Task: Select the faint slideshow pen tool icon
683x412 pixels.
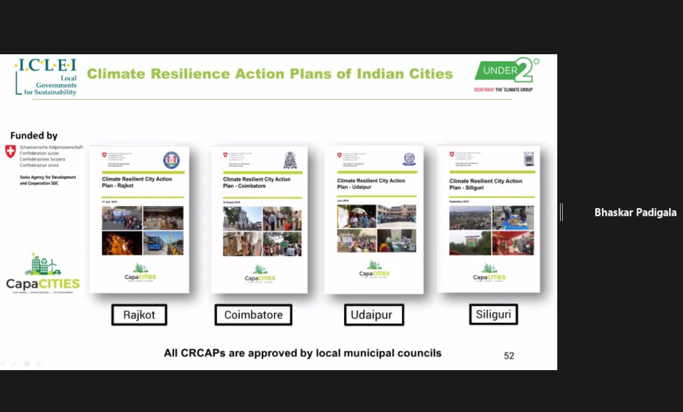Action: 14,363
